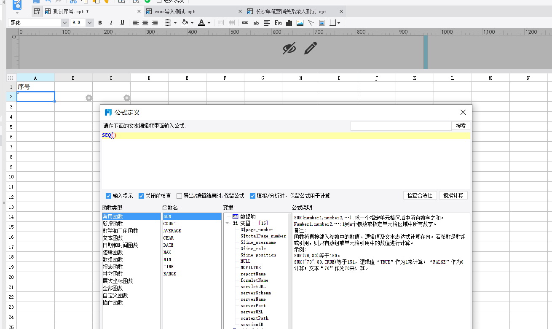Click the font color A icon
The width and height of the screenshot is (552, 329).
(x=201, y=23)
